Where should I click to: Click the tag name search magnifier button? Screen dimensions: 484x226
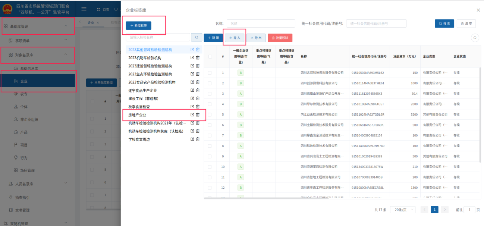pos(197,37)
